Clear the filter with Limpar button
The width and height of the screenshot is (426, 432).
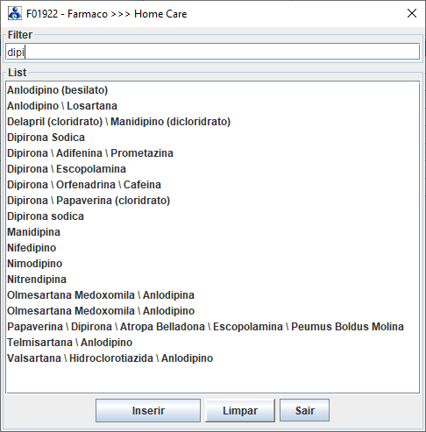coord(240,410)
